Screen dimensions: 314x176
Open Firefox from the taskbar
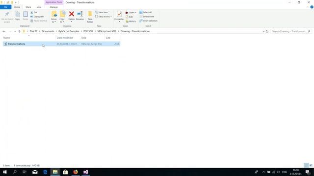(76, 172)
